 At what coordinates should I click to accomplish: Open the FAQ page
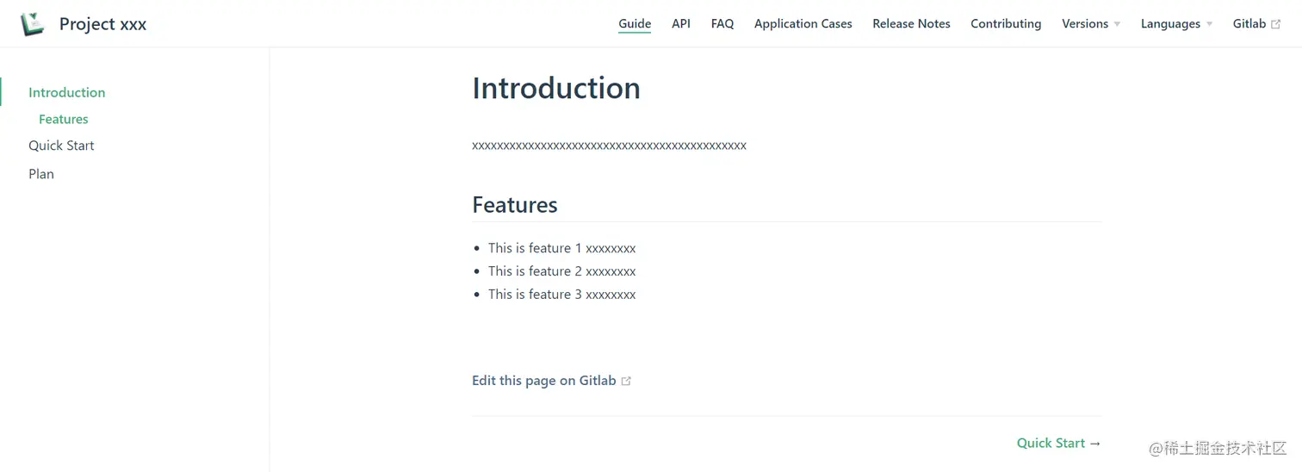(722, 24)
